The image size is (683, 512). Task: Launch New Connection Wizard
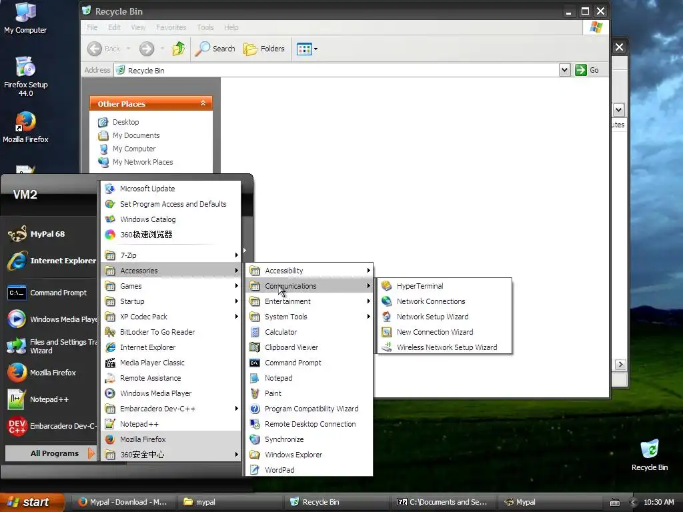pos(444,332)
